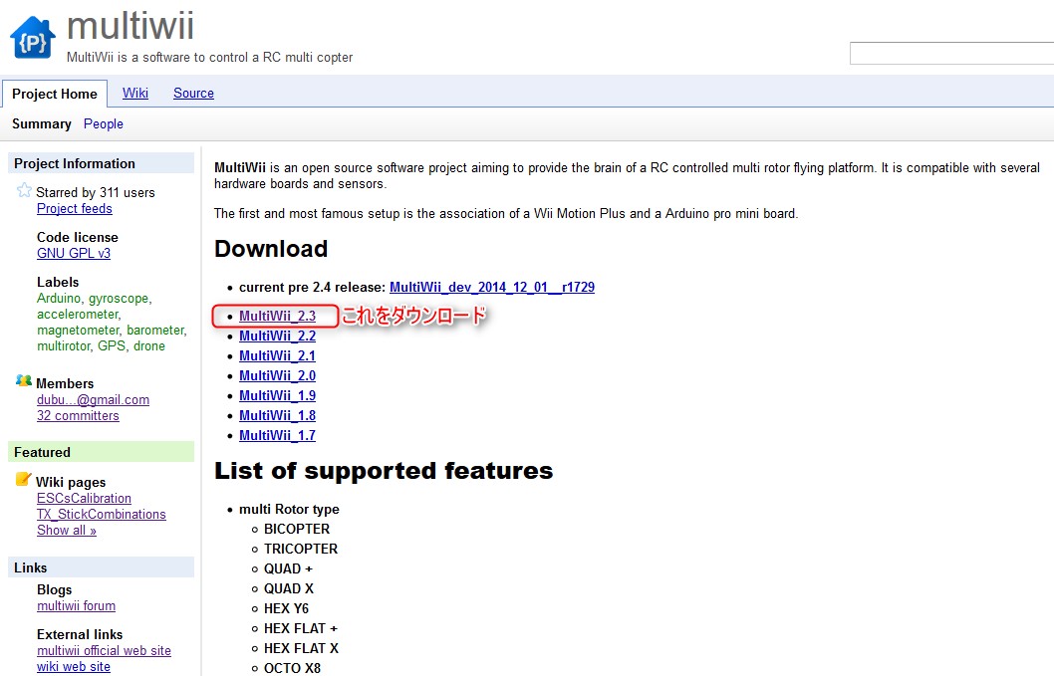Viewport: 1054px width, 676px height.
Task: Download MultiWii_2.3 release
Action: [277, 316]
